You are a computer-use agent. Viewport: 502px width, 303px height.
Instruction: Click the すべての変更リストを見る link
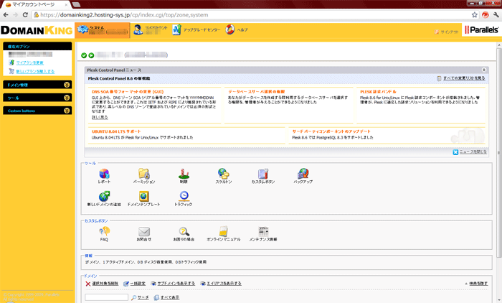coord(464,78)
